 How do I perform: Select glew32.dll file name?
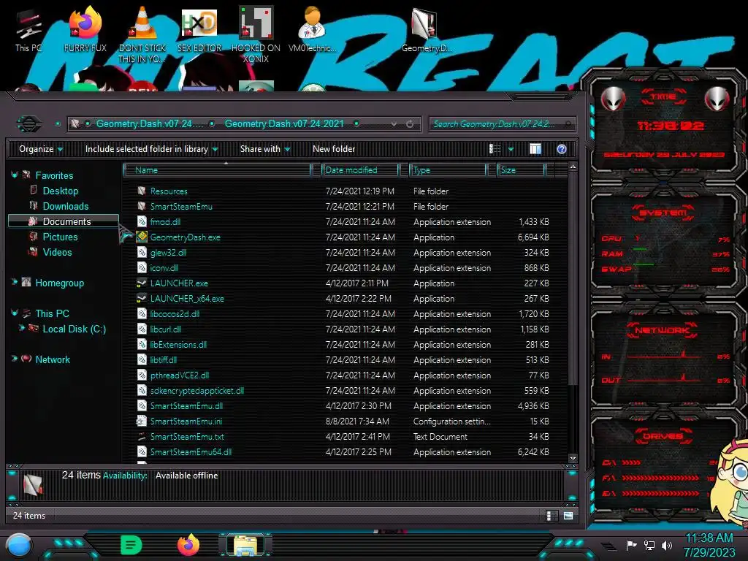(169, 252)
